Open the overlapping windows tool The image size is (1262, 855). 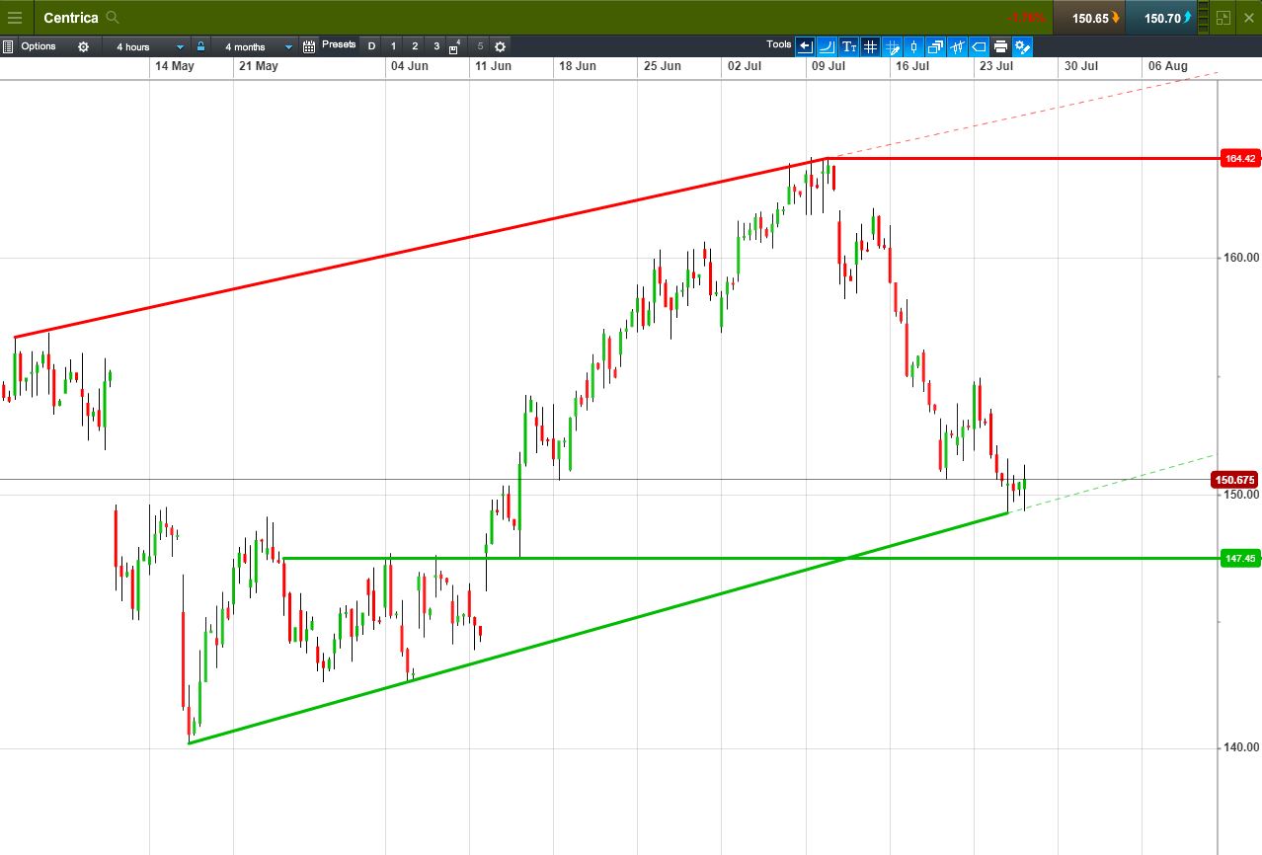click(935, 46)
